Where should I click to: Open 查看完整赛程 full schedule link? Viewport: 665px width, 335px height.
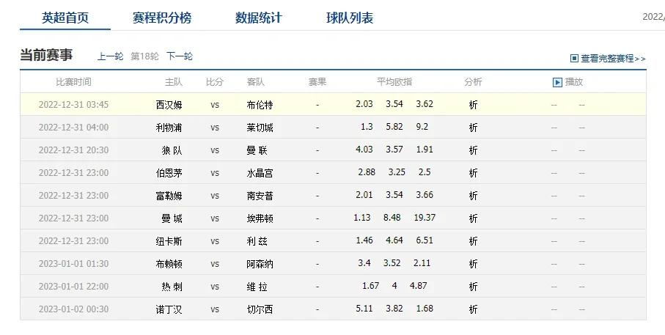pos(613,59)
